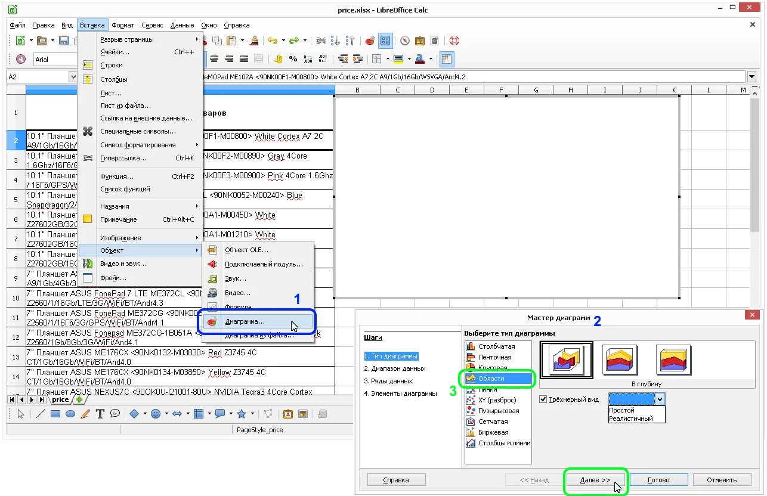Expand the basic shapes diamond dropdown
767x496 pixels.
[x=145, y=414]
